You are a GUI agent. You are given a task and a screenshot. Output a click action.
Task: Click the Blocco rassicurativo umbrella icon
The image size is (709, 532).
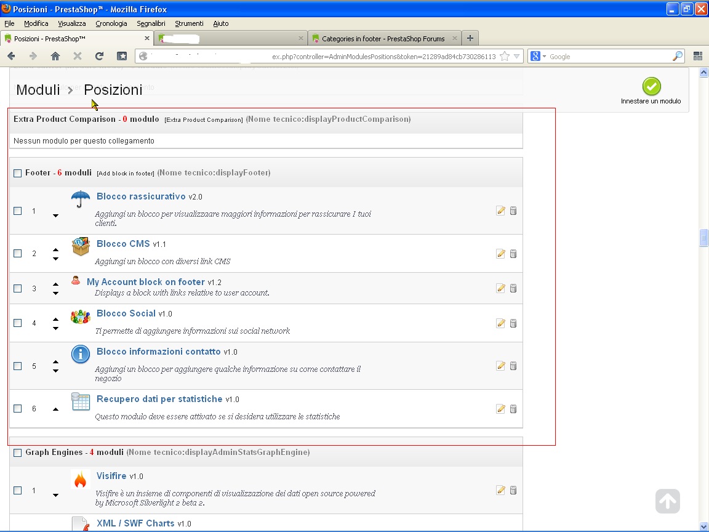[81, 199]
